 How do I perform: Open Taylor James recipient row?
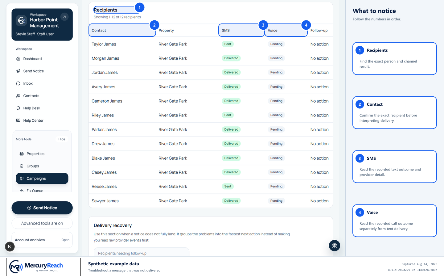click(211, 44)
